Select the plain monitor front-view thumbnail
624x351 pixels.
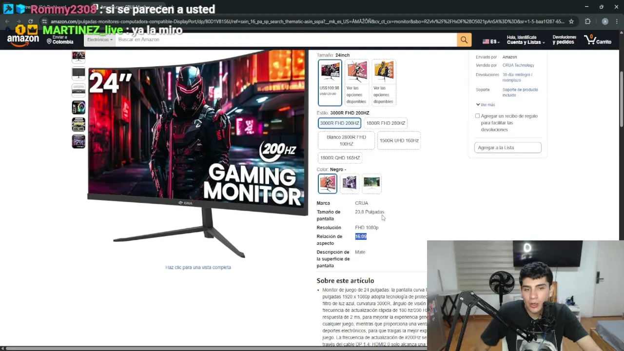pos(78,73)
